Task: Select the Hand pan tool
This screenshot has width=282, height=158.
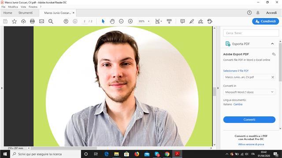Action: [112, 22]
